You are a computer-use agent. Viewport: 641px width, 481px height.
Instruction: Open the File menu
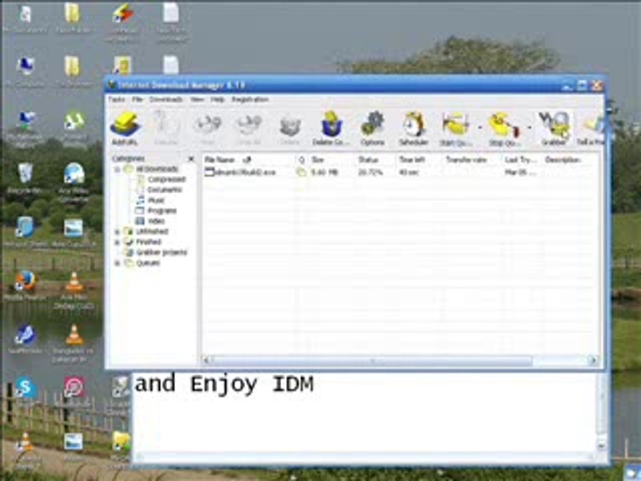(x=137, y=99)
